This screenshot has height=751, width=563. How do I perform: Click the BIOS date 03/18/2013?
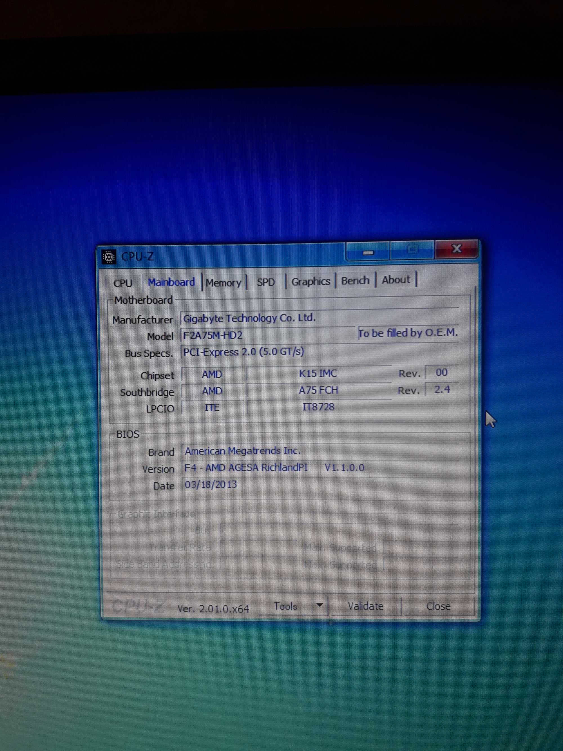pyautogui.click(x=320, y=485)
